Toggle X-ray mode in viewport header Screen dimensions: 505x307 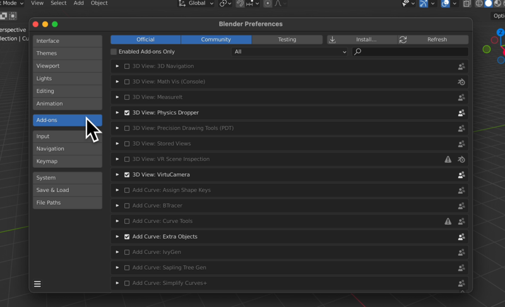coord(466,4)
